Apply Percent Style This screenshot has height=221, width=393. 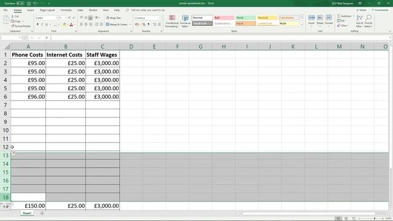[x=144, y=25]
